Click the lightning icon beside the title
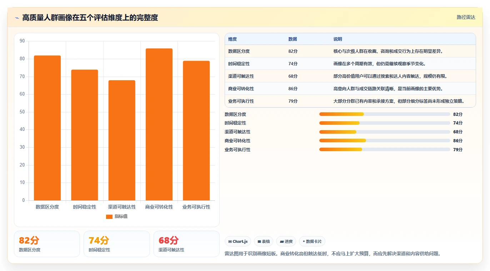Viewport: 490px width, 271px height. tap(17, 18)
